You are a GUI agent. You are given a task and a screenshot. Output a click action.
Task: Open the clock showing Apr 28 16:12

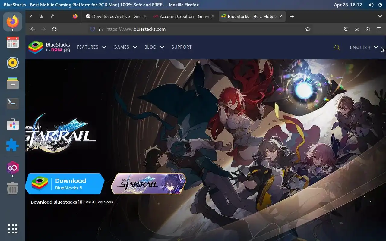click(348, 5)
